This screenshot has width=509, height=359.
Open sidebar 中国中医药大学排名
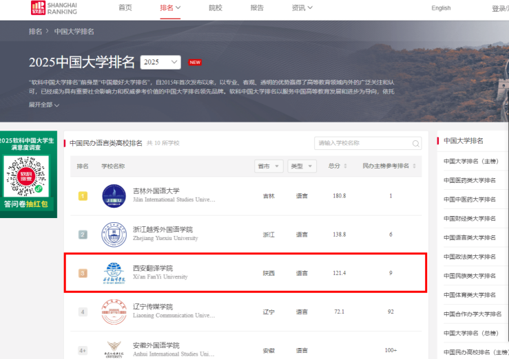click(470, 199)
